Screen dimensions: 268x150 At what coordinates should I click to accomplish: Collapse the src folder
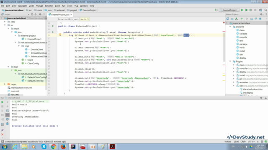tap(5, 25)
